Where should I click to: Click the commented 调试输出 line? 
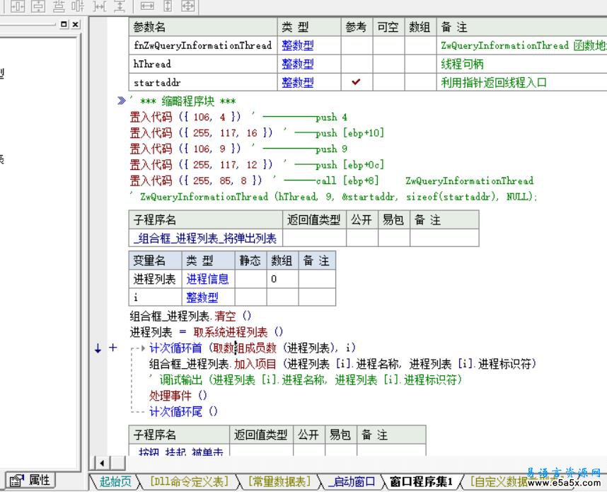point(306,379)
